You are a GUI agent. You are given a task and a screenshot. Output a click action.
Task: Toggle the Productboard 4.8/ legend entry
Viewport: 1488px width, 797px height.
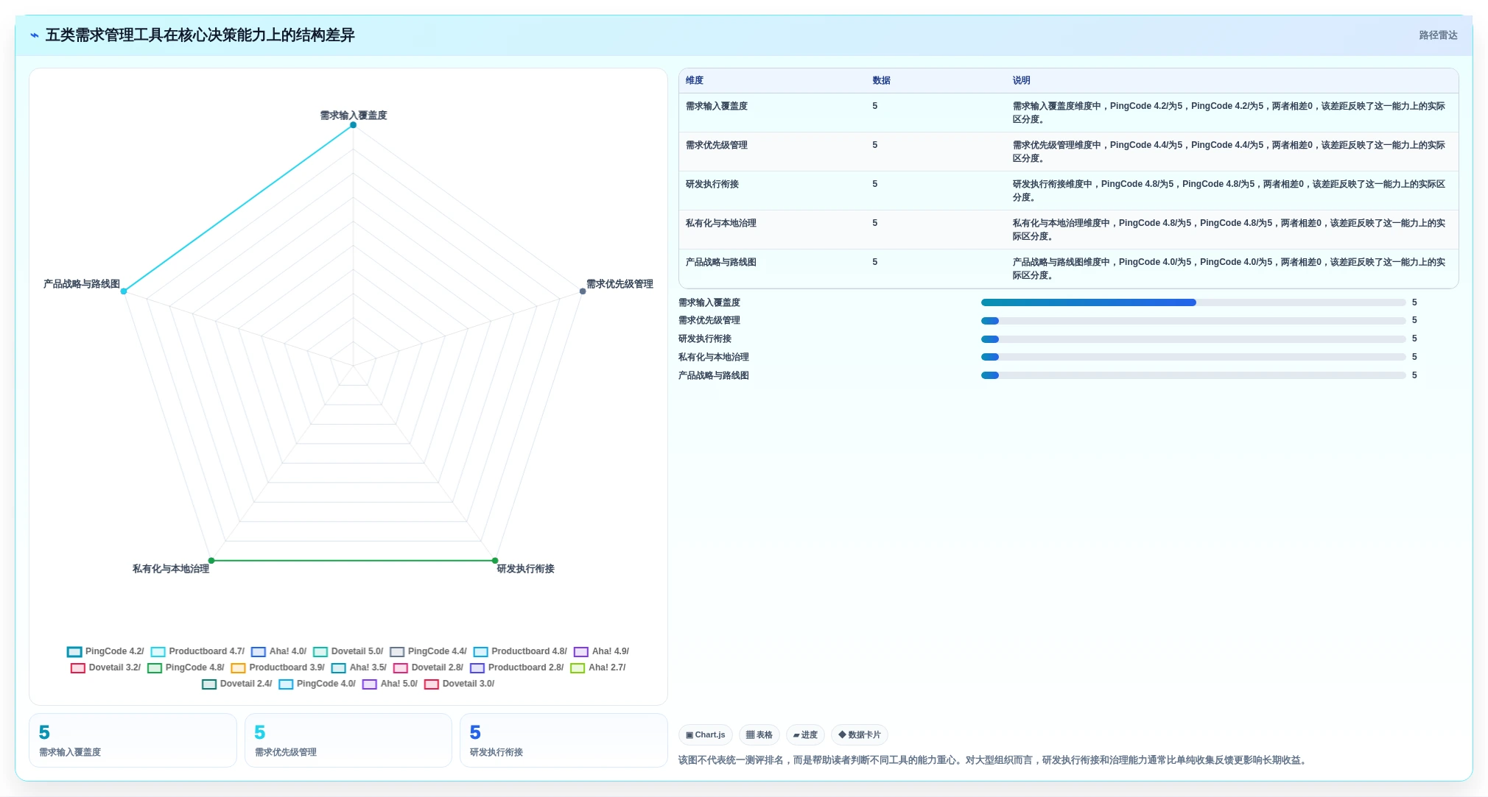click(520, 651)
